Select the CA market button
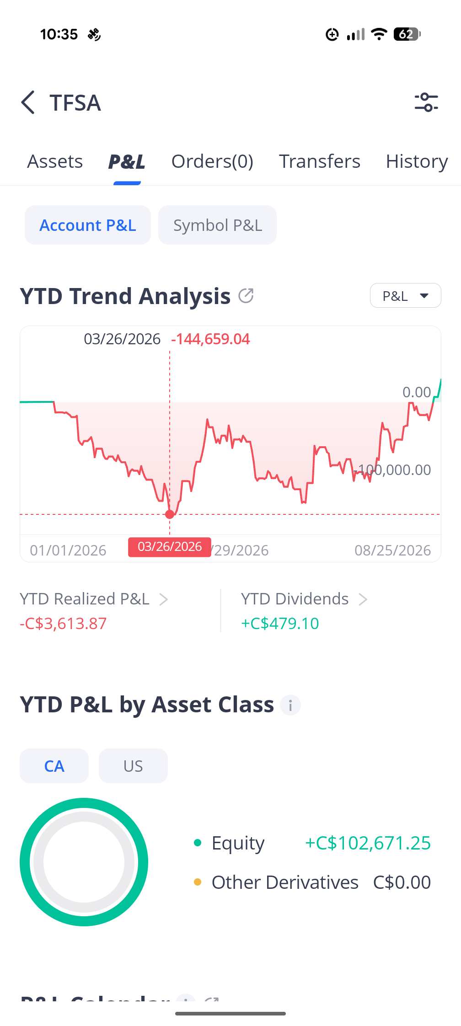Image resolution: width=461 pixels, height=1026 pixels. coord(54,766)
